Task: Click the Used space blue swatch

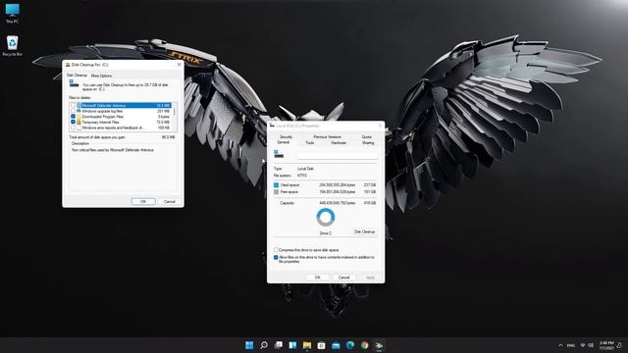Action: pos(276,185)
